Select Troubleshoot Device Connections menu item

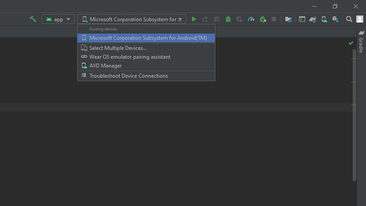(x=146, y=76)
